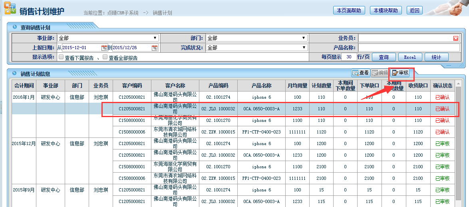
Task: Collapse the 查询销售计划 panel icon
Action: point(15,27)
